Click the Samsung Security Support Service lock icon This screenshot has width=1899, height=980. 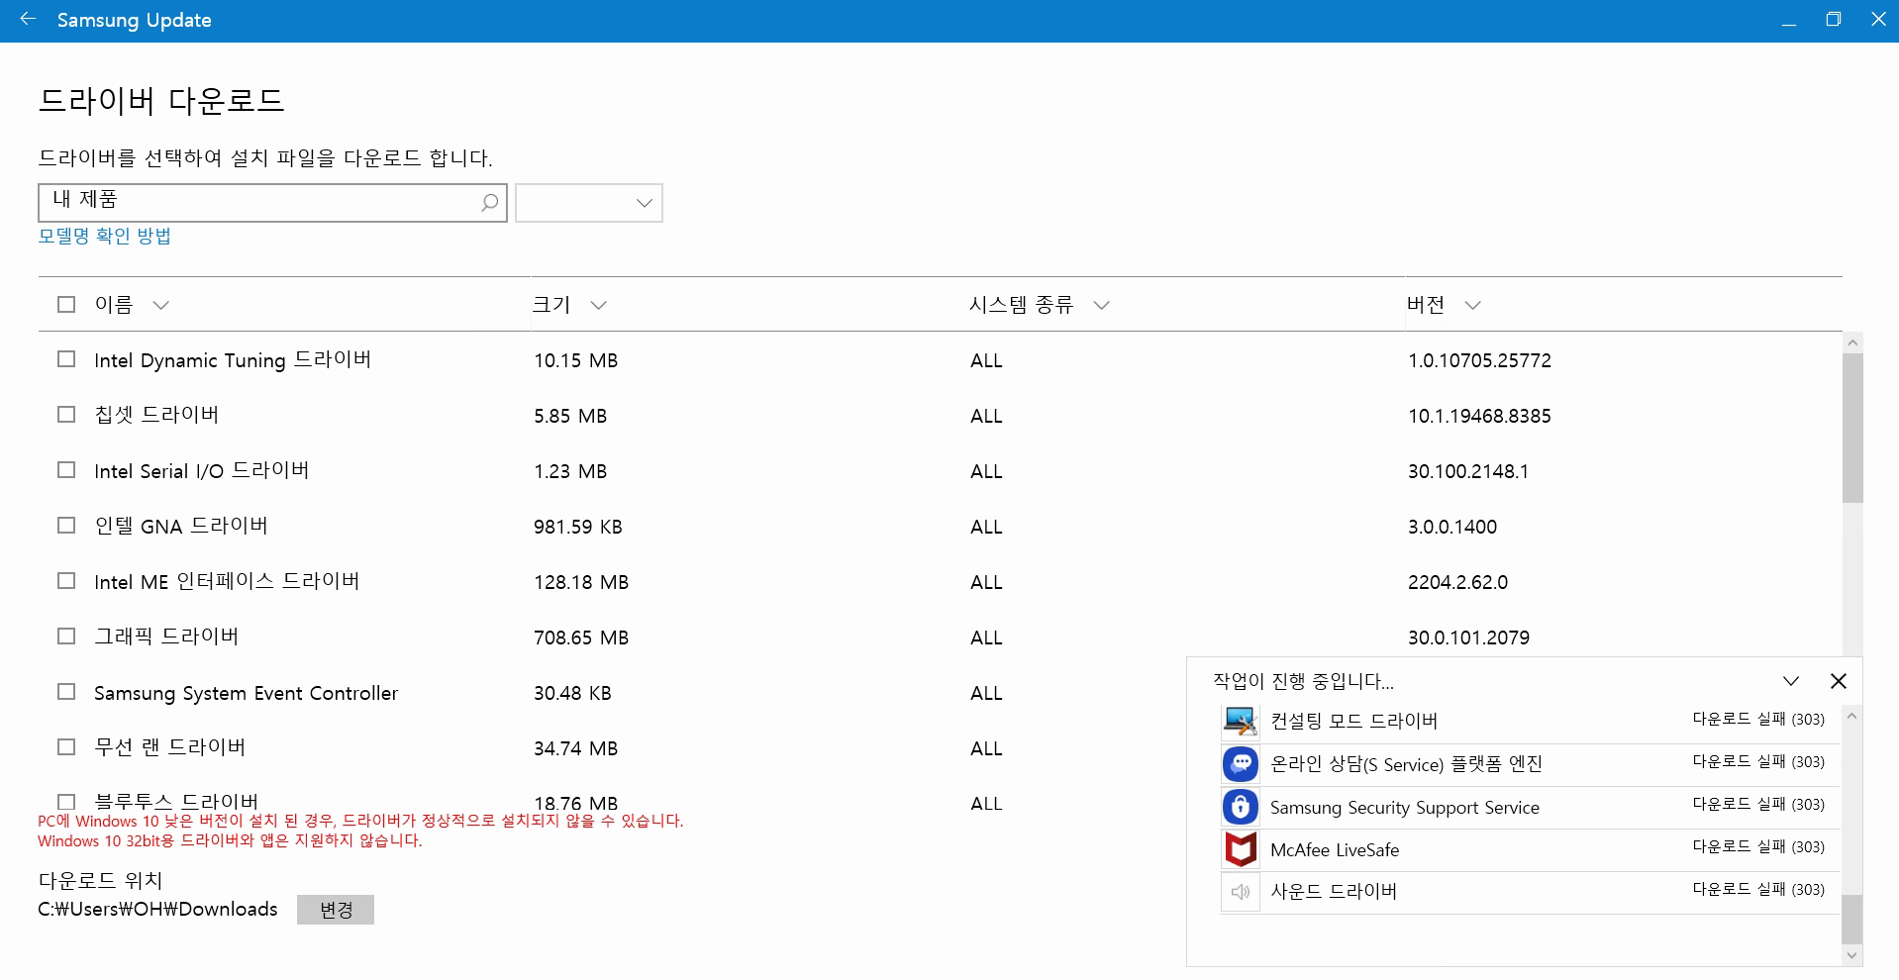[x=1240, y=807]
